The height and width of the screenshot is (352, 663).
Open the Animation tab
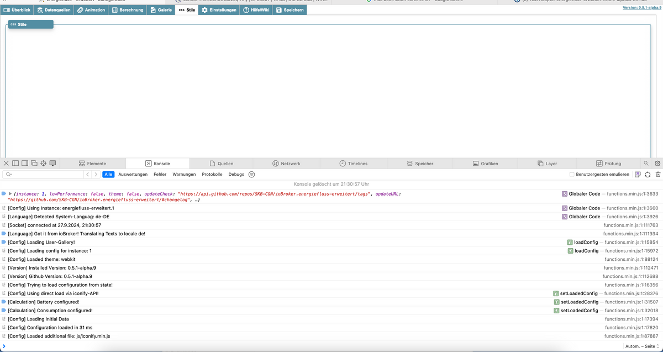[x=91, y=10]
